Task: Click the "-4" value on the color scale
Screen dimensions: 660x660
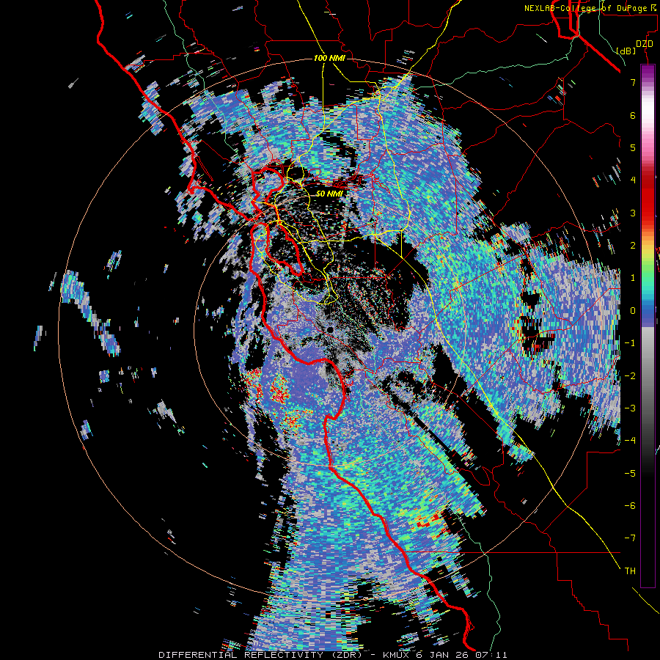Action: pyautogui.click(x=630, y=441)
